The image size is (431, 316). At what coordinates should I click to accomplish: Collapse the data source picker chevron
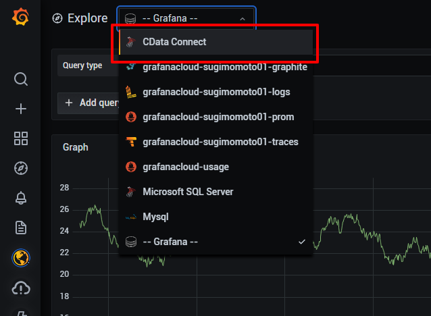click(243, 19)
